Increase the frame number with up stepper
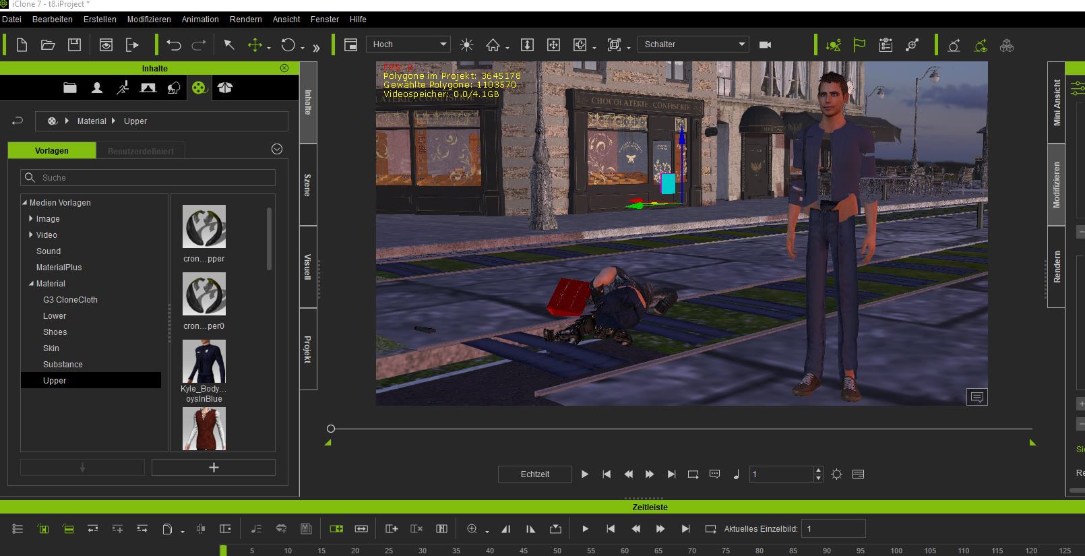The height and width of the screenshot is (556, 1085). point(818,470)
